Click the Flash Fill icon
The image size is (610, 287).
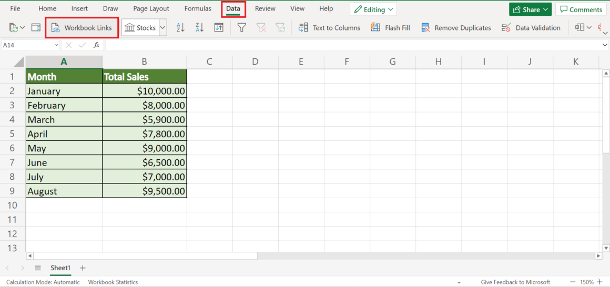click(390, 28)
